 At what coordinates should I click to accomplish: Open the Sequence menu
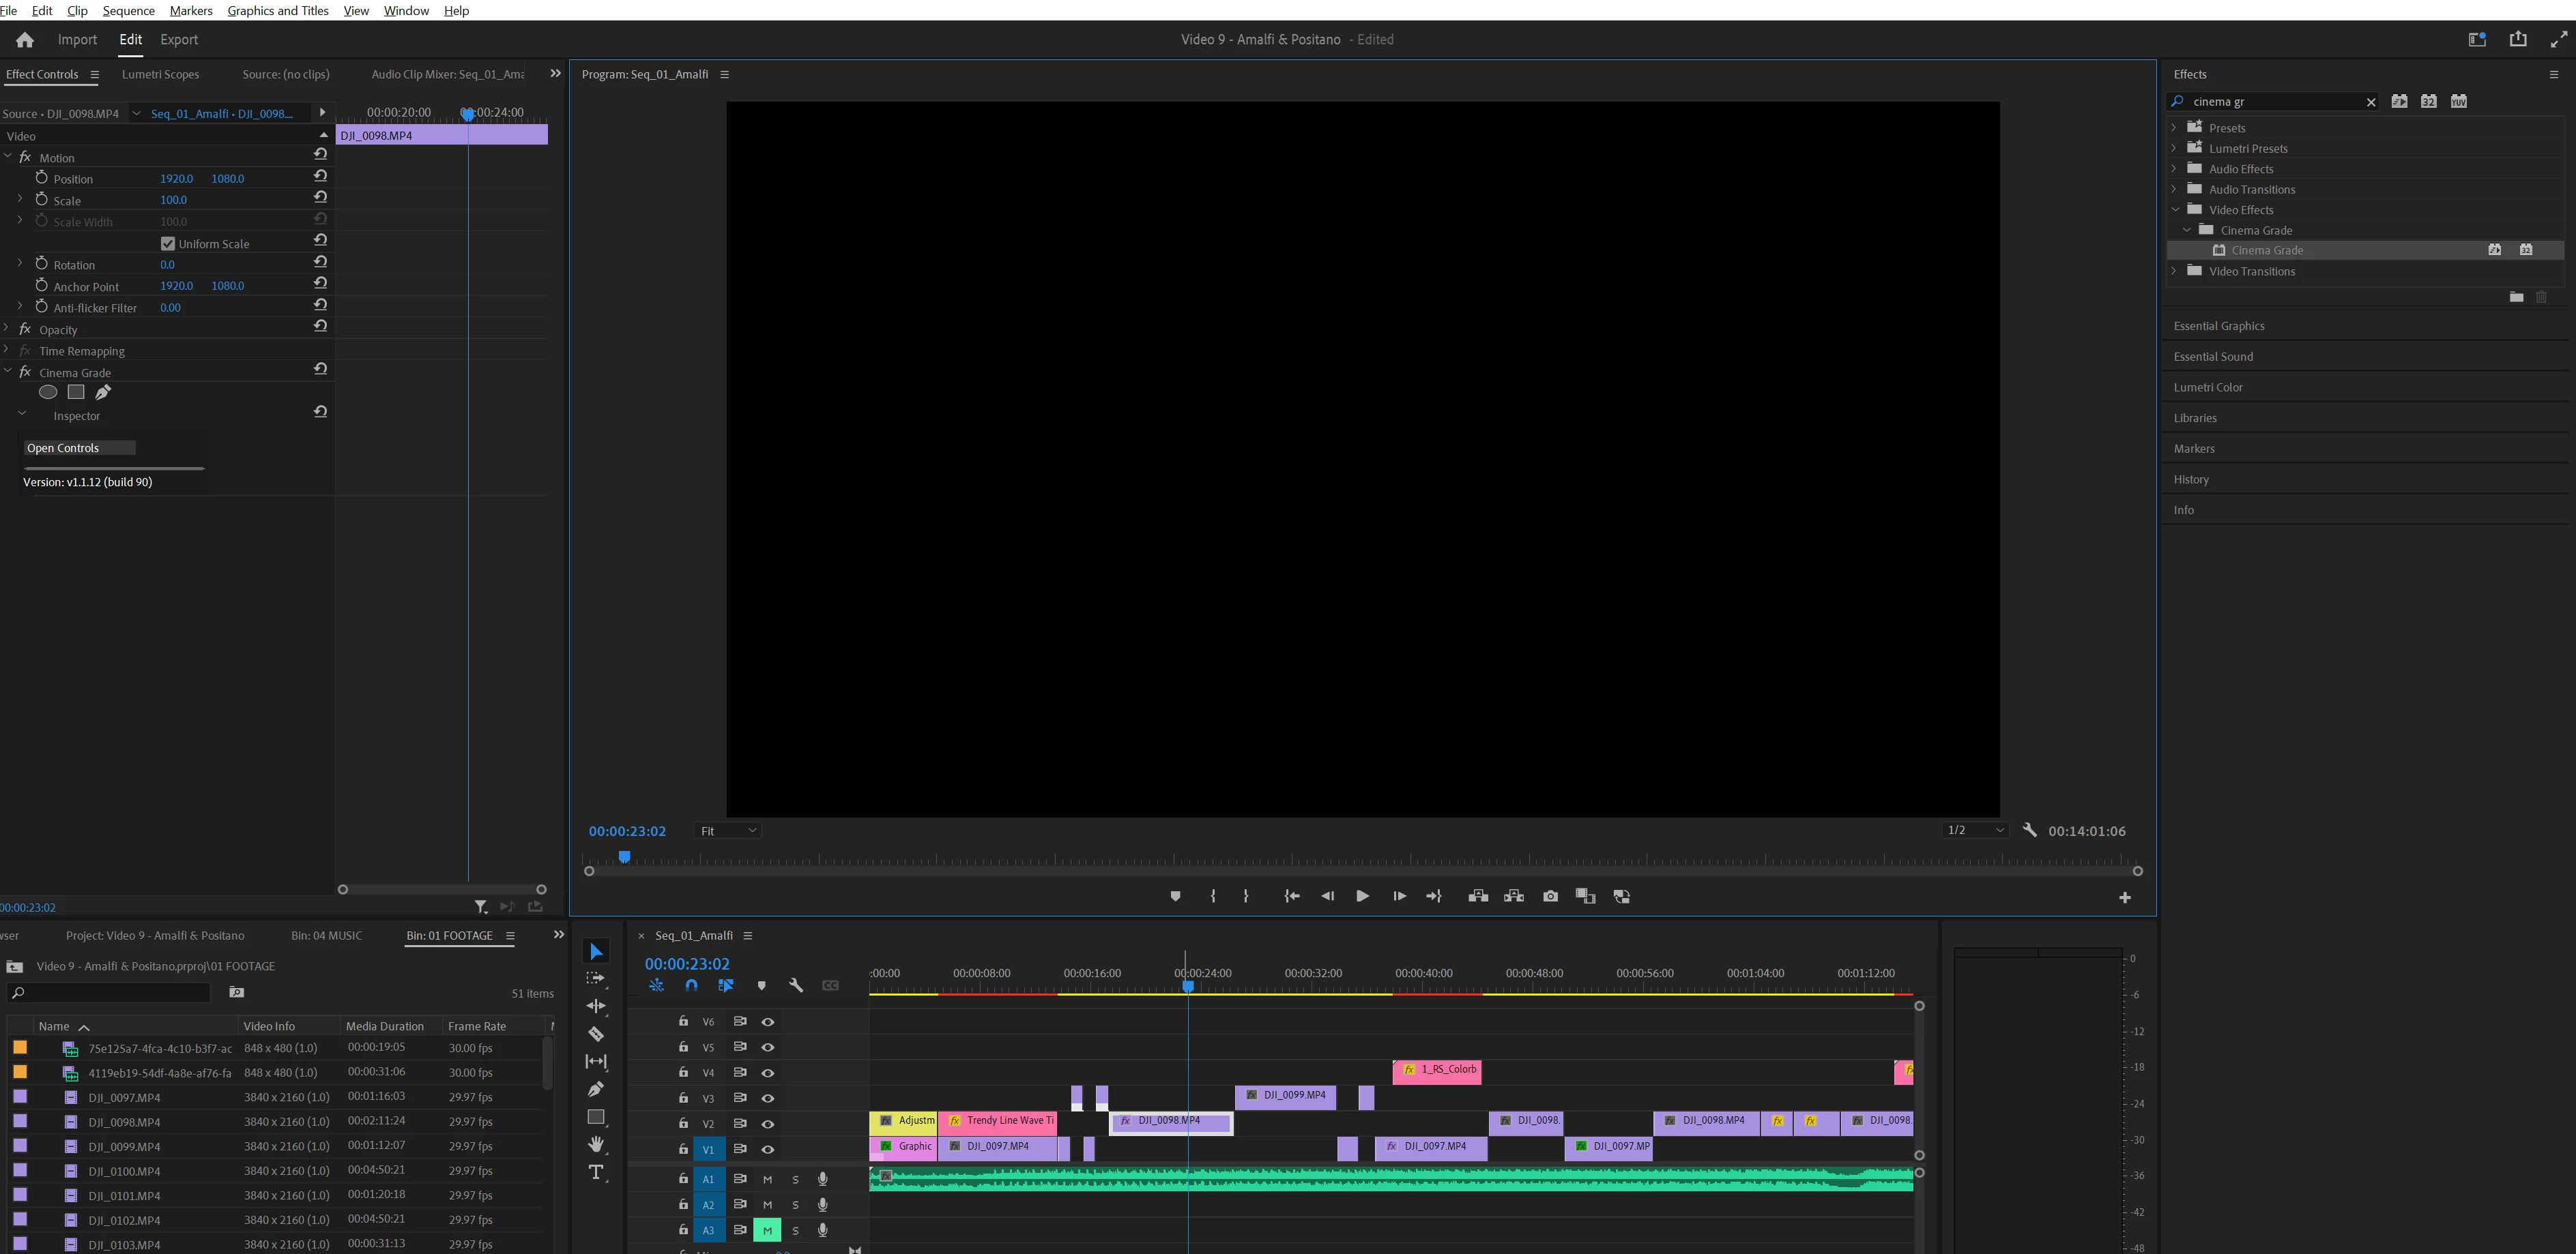tap(128, 10)
